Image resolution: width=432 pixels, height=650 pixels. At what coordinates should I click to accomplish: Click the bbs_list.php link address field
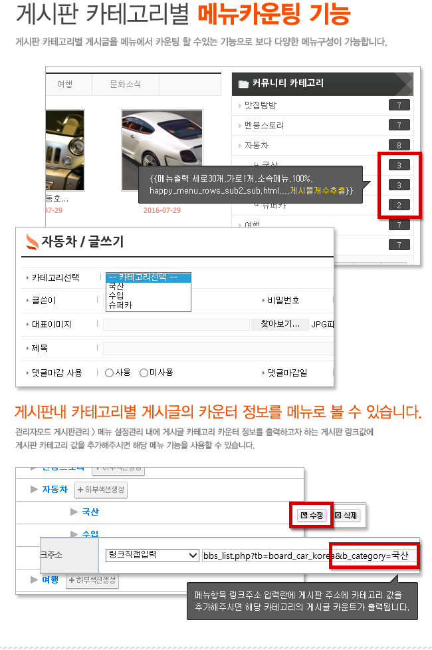(310, 556)
